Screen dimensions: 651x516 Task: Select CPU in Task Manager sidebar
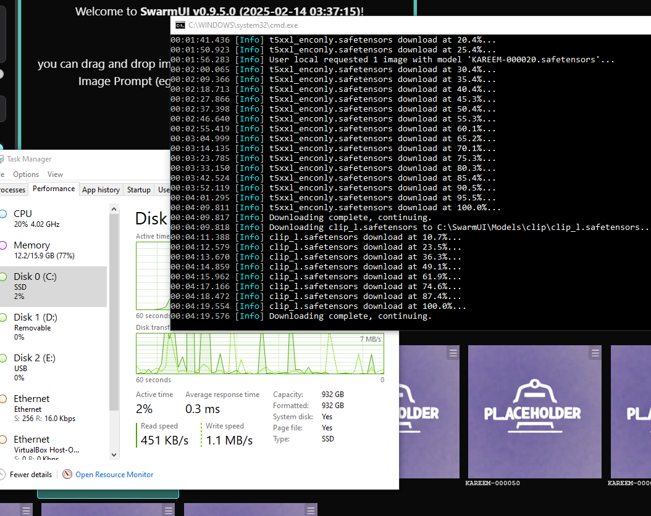coord(53,219)
